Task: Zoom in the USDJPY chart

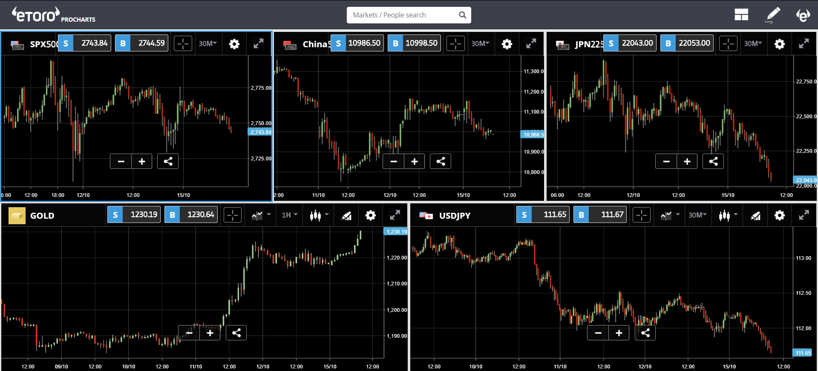Action: click(x=619, y=333)
